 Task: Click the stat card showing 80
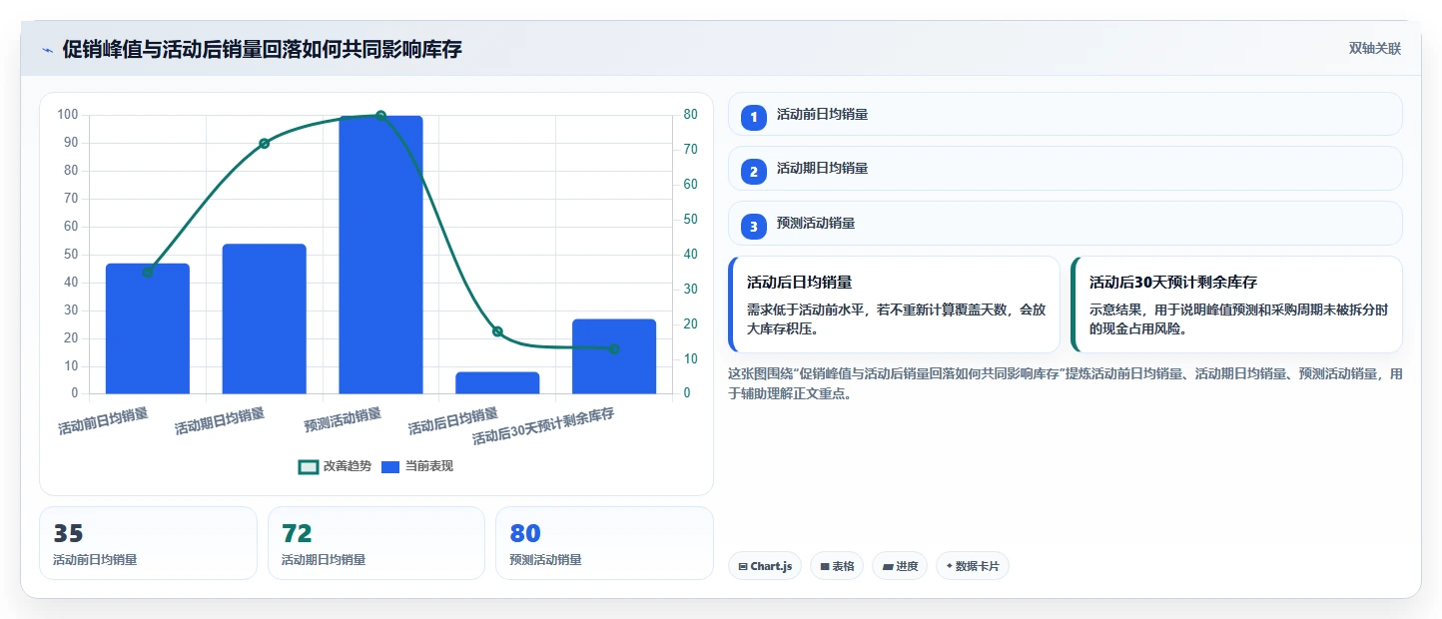click(604, 543)
